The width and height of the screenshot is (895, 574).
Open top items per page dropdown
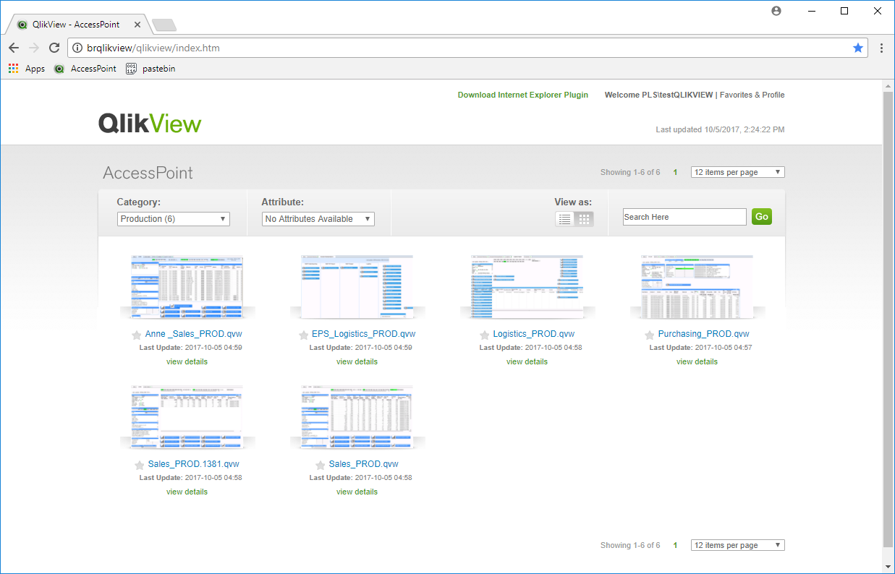coord(738,172)
